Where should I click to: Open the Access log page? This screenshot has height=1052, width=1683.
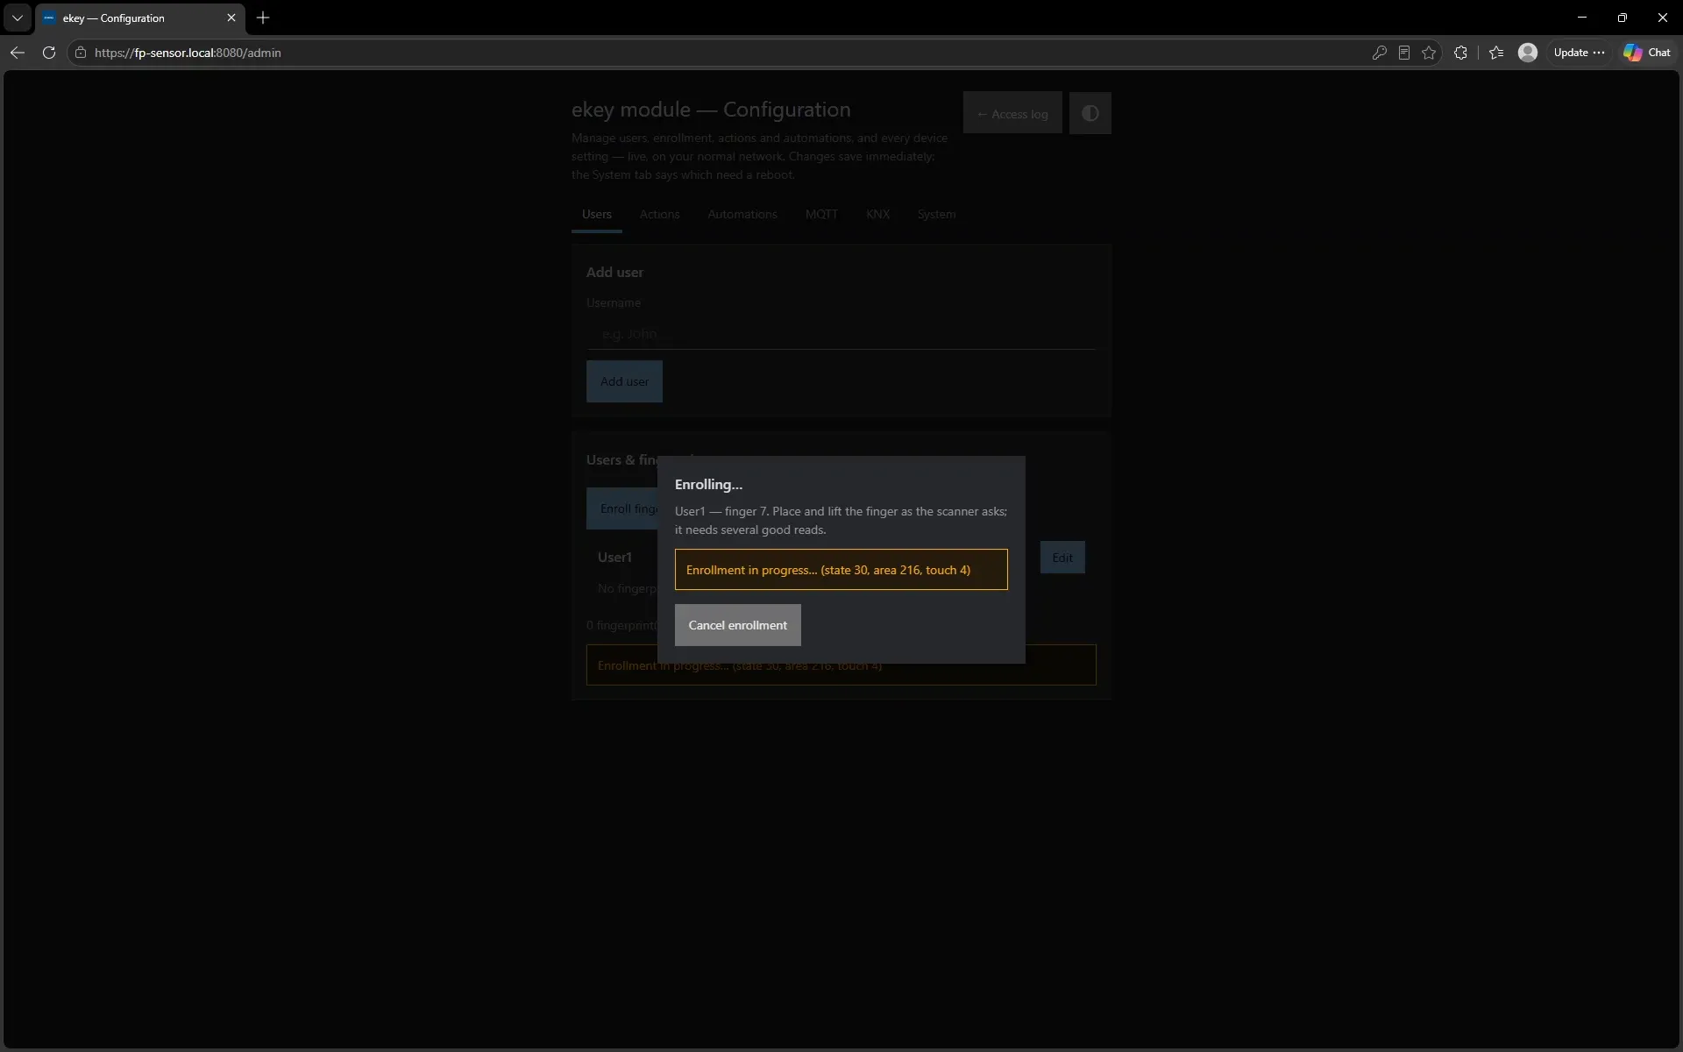pos(1012,113)
